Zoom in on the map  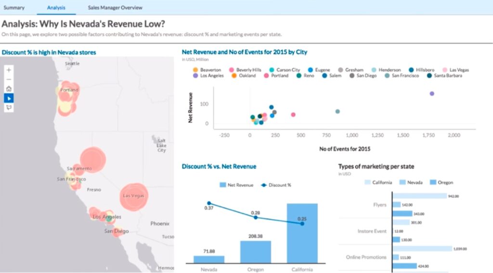9,69
